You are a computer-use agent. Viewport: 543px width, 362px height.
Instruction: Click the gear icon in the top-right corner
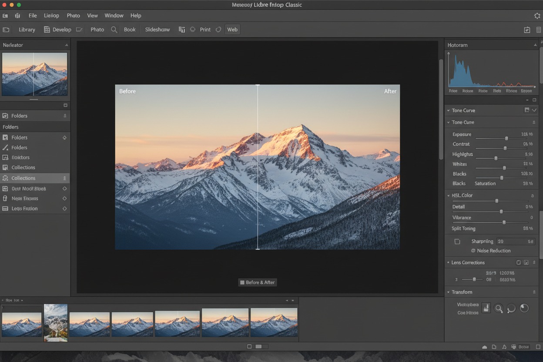point(537,16)
